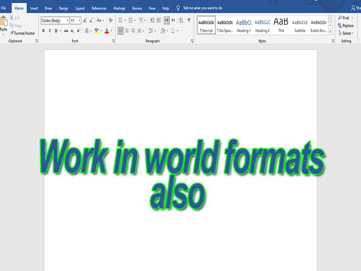
Task: Open Share person icon at top right
Action: (x=353, y=8)
